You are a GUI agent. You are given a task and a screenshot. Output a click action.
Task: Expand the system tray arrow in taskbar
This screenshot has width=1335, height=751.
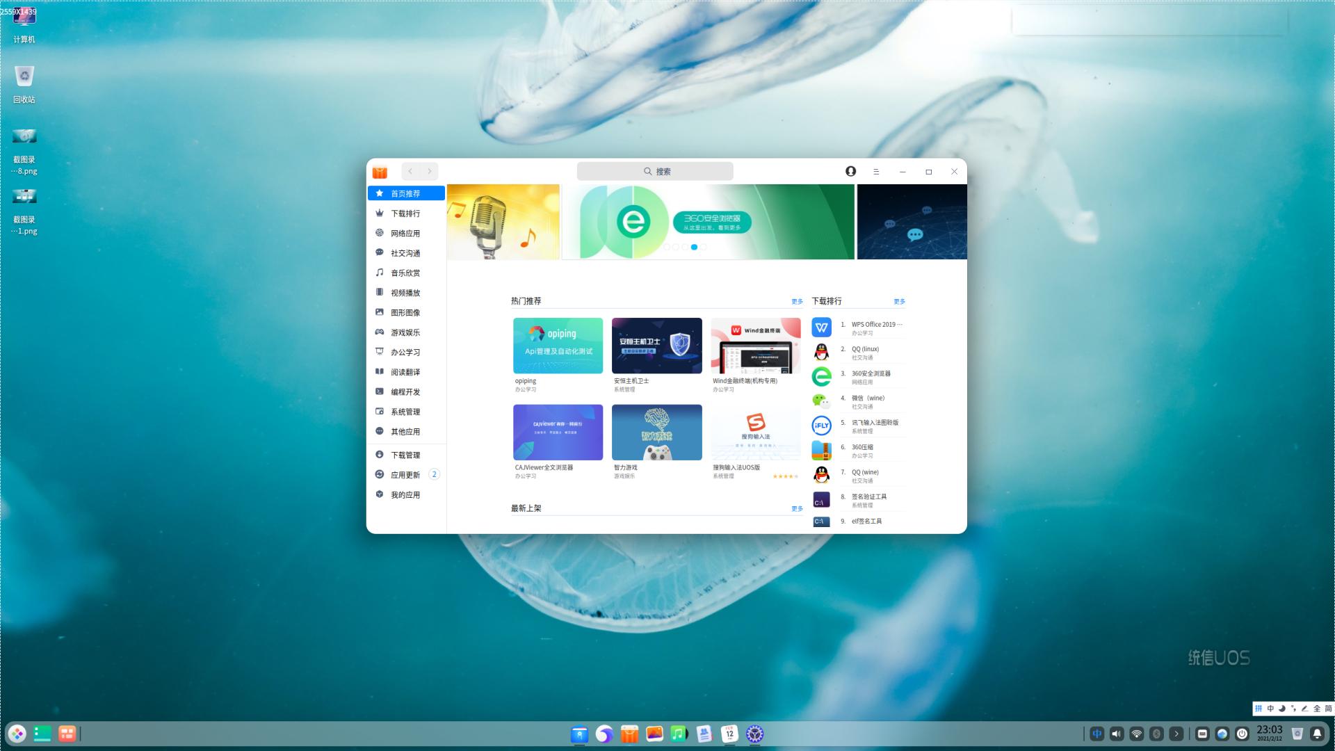point(1176,734)
